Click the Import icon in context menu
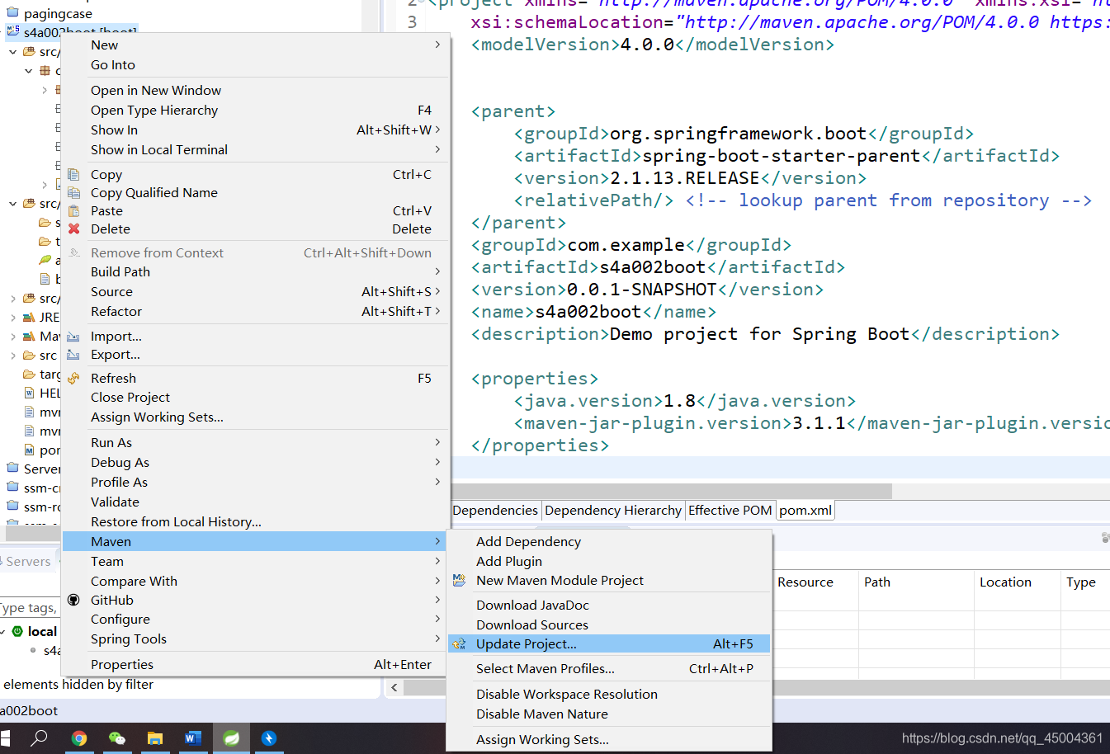This screenshot has width=1110, height=754. (74, 337)
